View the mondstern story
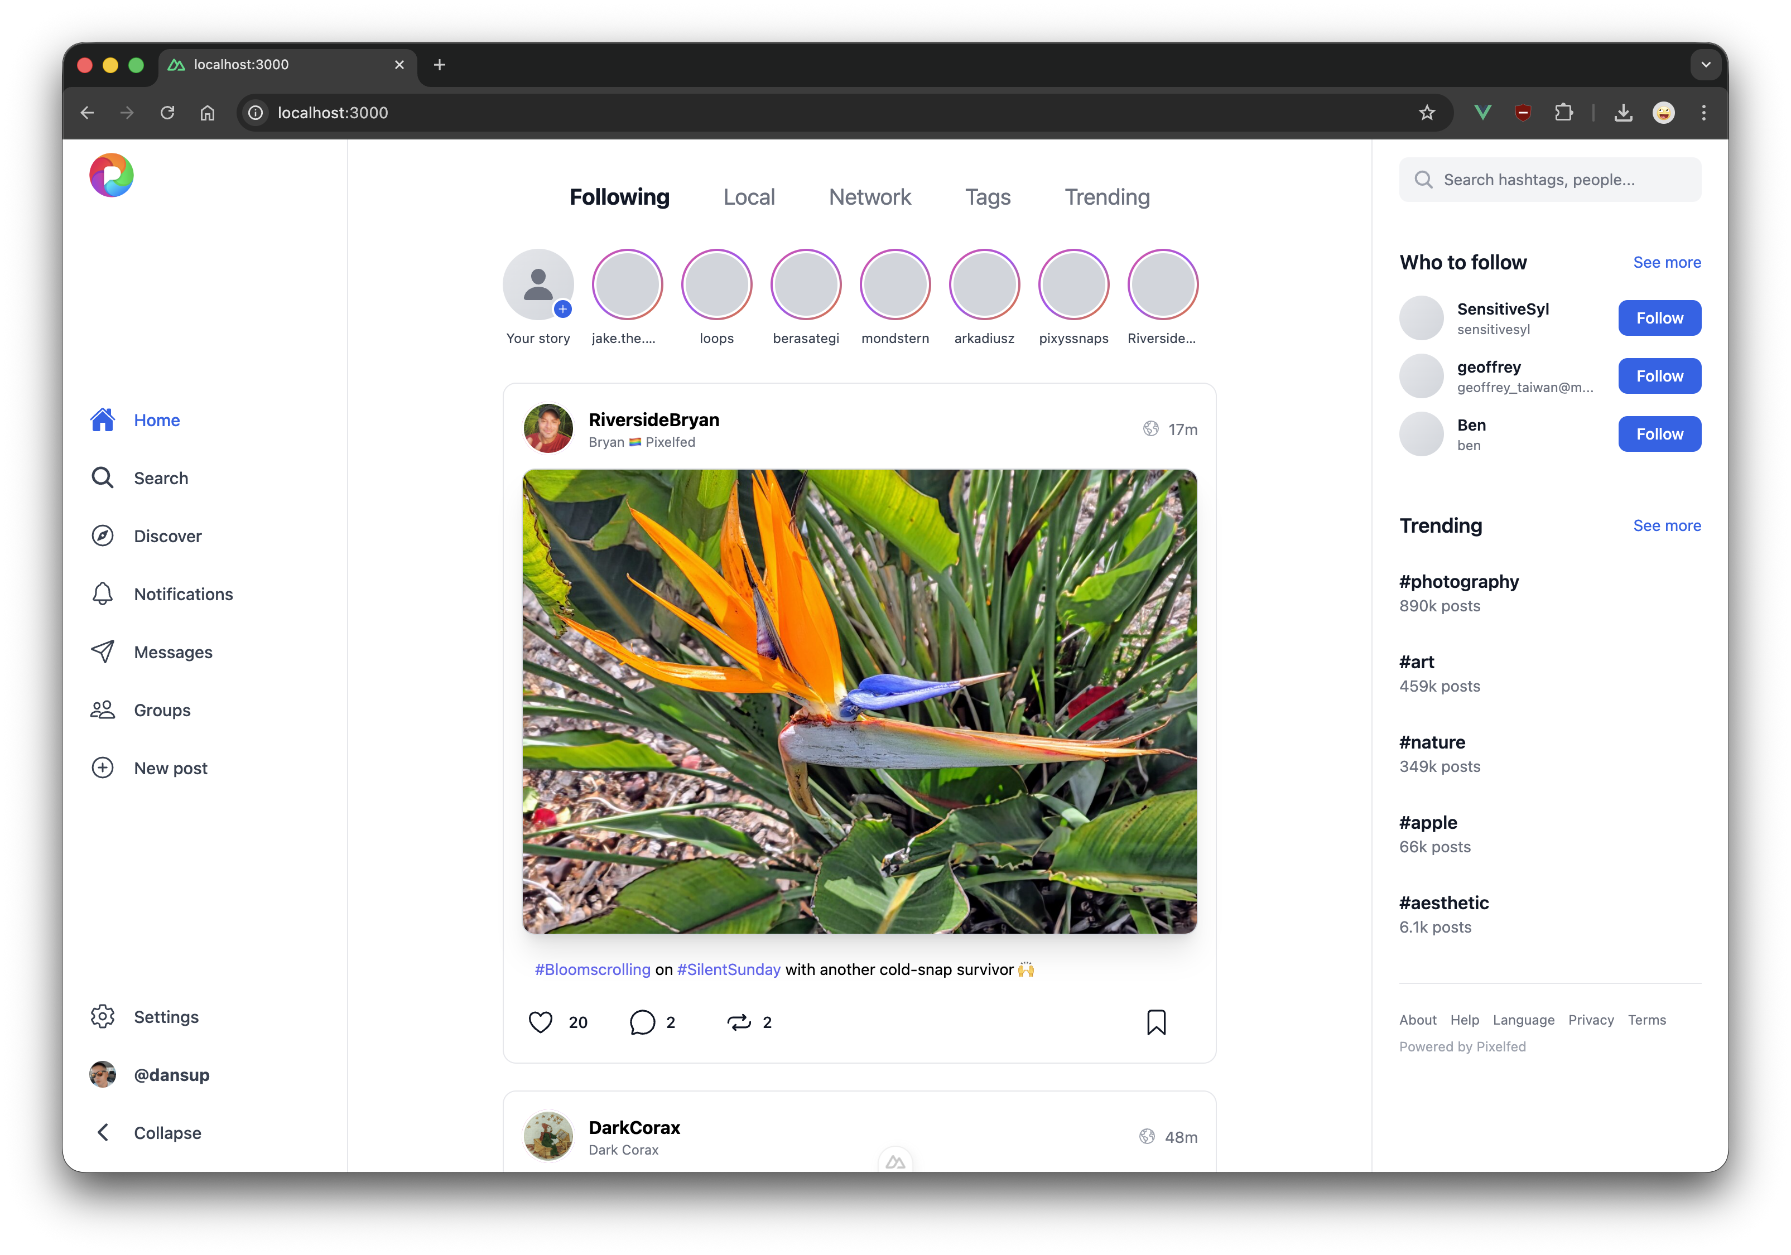Image resolution: width=1791 pixels, height=1255 pixels. pyautogui.click(x=895, y=284)
